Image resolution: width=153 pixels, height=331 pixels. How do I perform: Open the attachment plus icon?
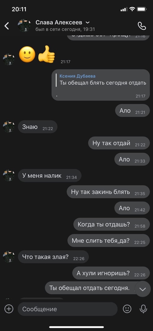(x=9, y=309)
